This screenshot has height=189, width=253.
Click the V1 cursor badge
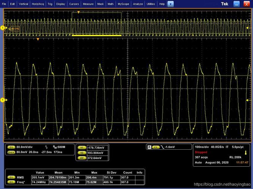coord(82,148)
